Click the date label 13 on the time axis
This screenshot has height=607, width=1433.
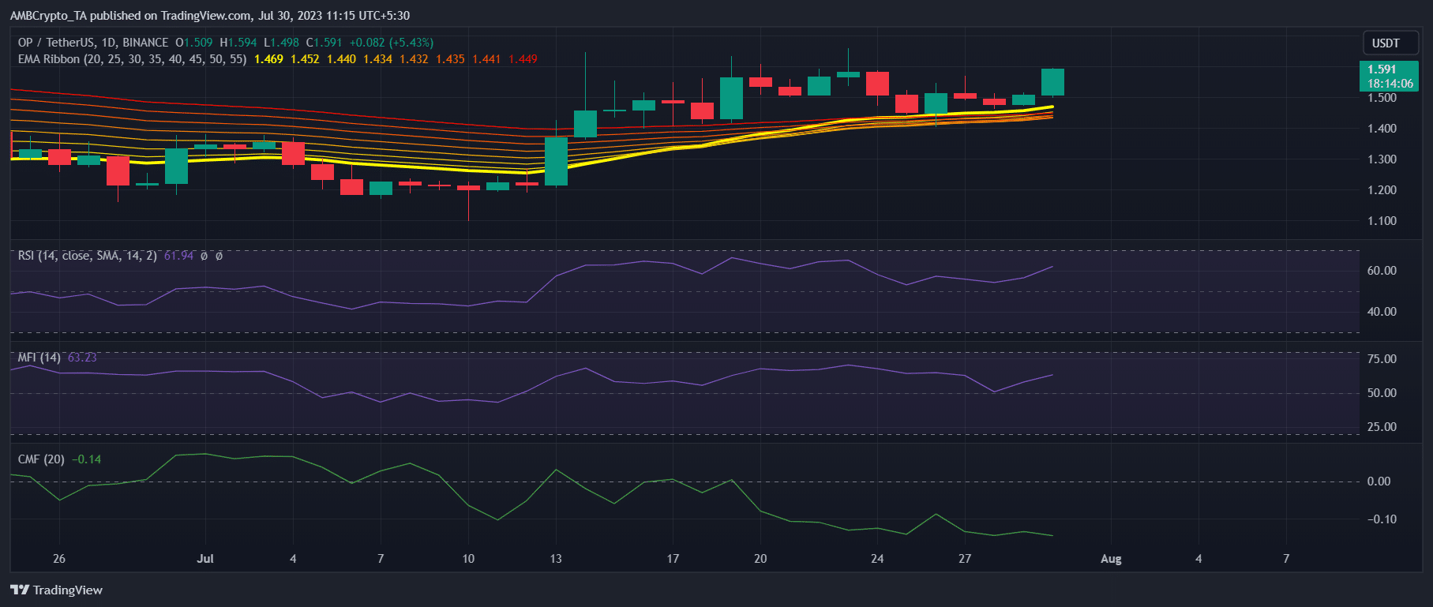[556, 559]
